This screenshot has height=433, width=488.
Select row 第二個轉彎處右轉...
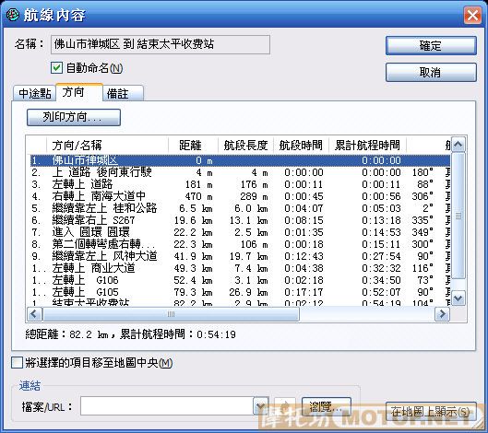240,244
